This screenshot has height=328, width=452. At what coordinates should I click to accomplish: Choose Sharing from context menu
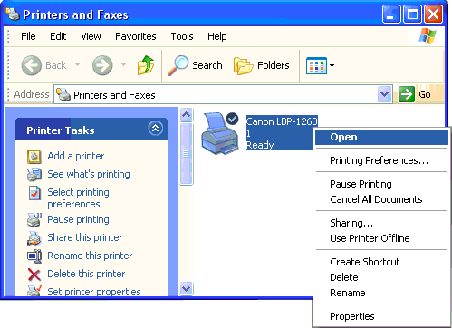[x=381, y=223]
